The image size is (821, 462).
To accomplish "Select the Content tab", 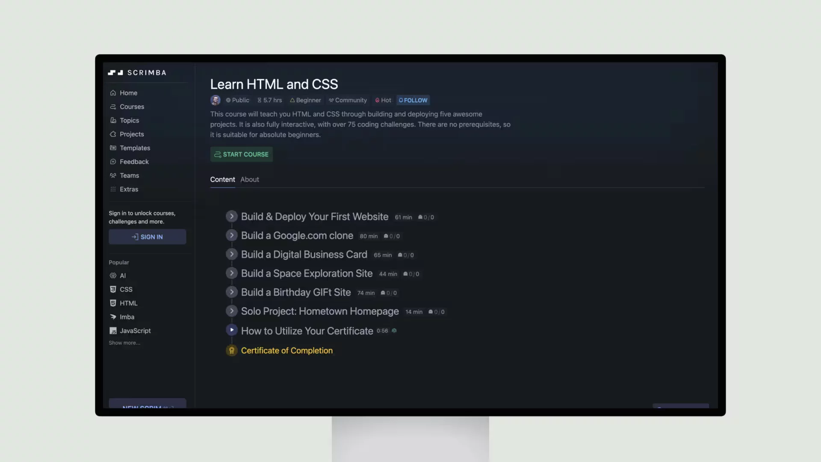I will [x=223, y=179].
